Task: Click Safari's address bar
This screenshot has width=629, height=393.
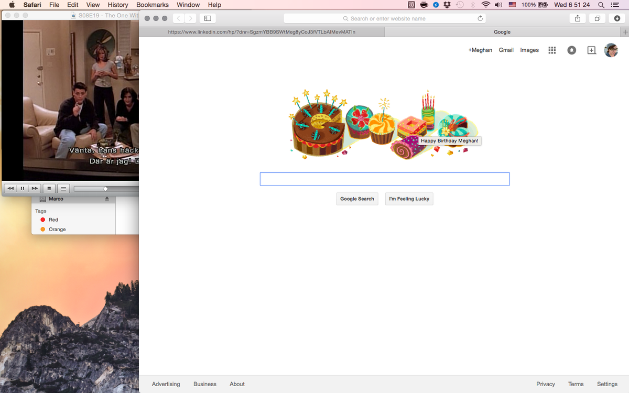Action: 385,18
